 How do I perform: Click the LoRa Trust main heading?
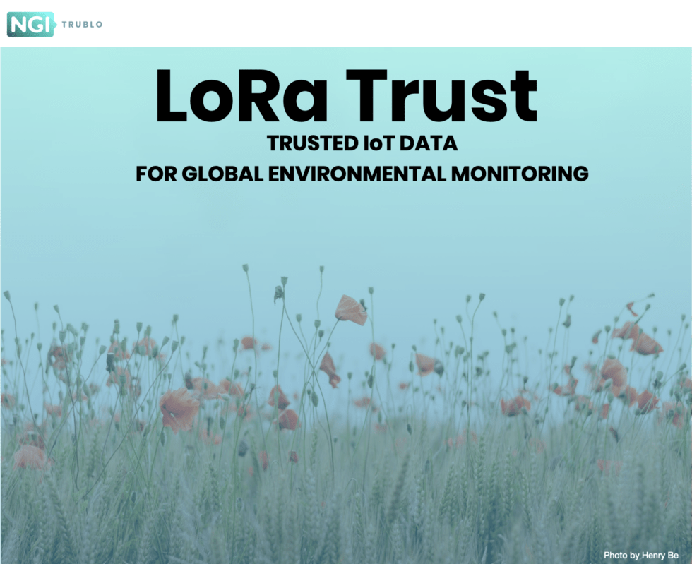click(347, 96)
